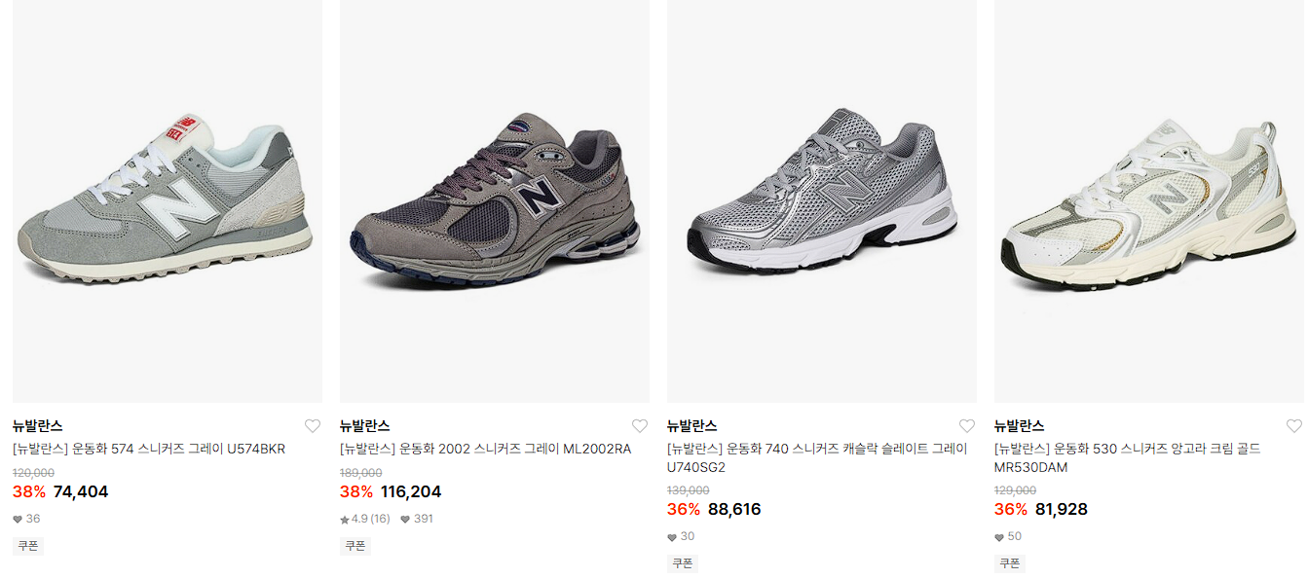Viewport: 1308px width, 579px height.
Task: View the silver 740 sneaker image
Action: [x=822, y=201]
